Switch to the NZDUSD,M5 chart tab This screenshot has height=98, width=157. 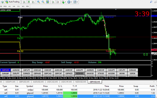pos(81,82)
